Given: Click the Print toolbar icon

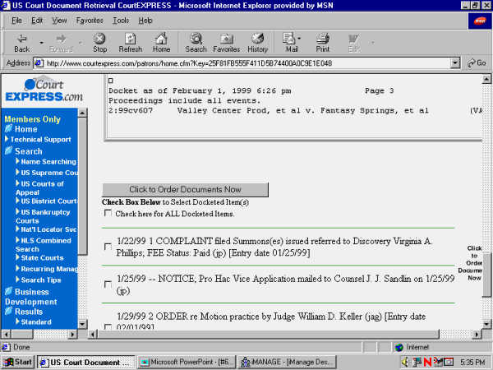Looking at the screenshot, I should click(x=323, y=42).
